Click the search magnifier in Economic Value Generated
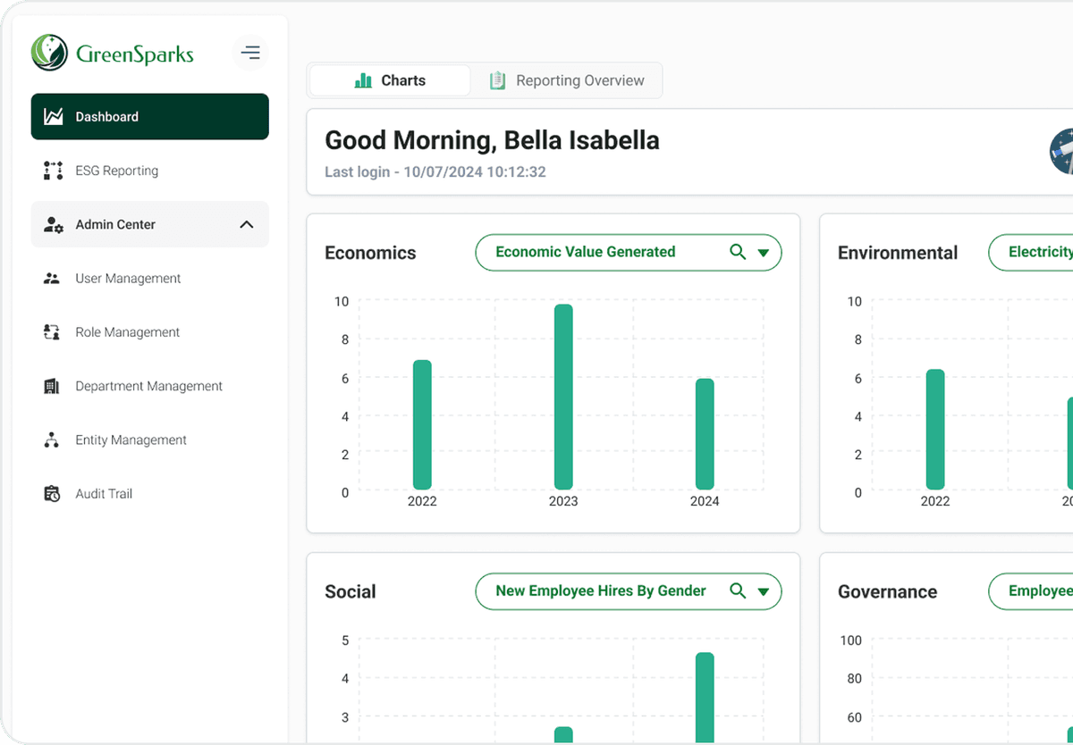The image size is (1073, 745). click(x=737, y=252)
